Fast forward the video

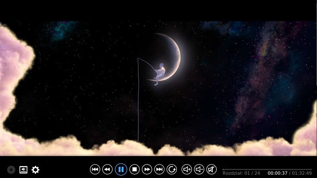tap(147, 169)
